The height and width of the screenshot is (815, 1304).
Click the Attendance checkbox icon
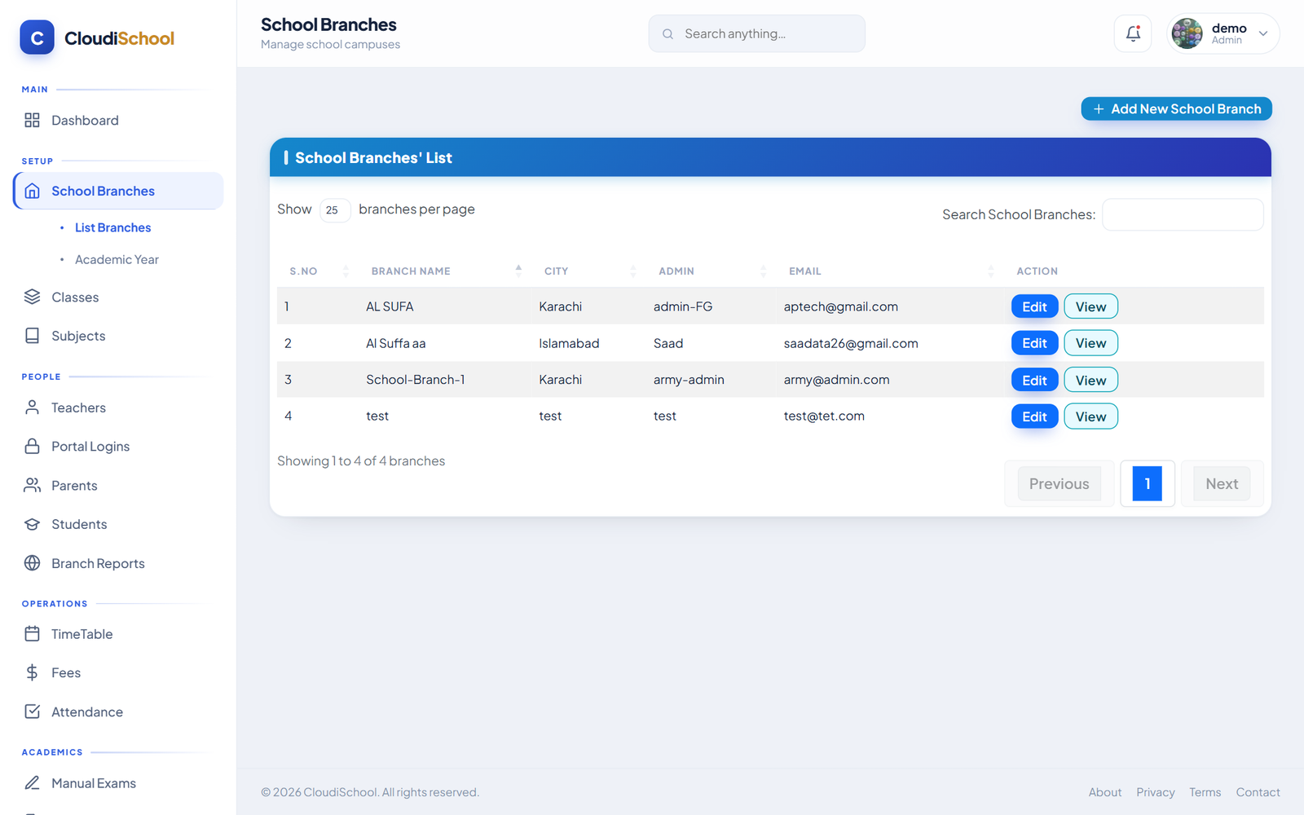[32, 711]
